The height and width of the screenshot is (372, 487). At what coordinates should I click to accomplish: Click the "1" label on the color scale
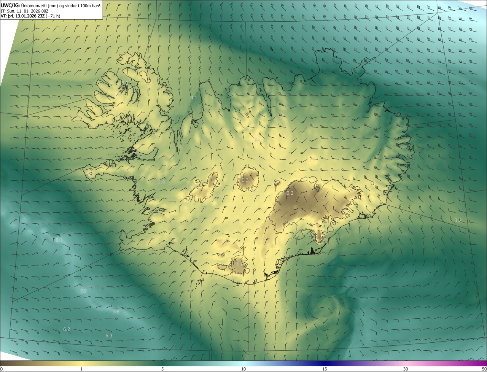pos(81,369)
